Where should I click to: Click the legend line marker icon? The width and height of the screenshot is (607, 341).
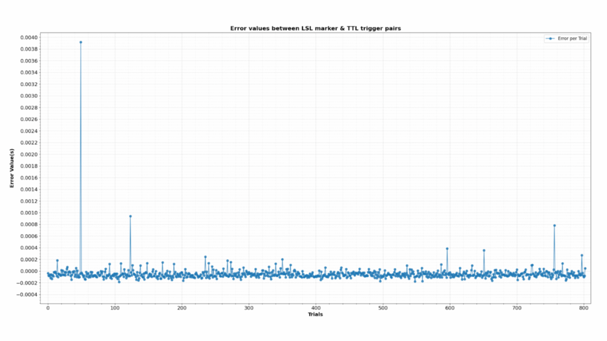point(551,38)
